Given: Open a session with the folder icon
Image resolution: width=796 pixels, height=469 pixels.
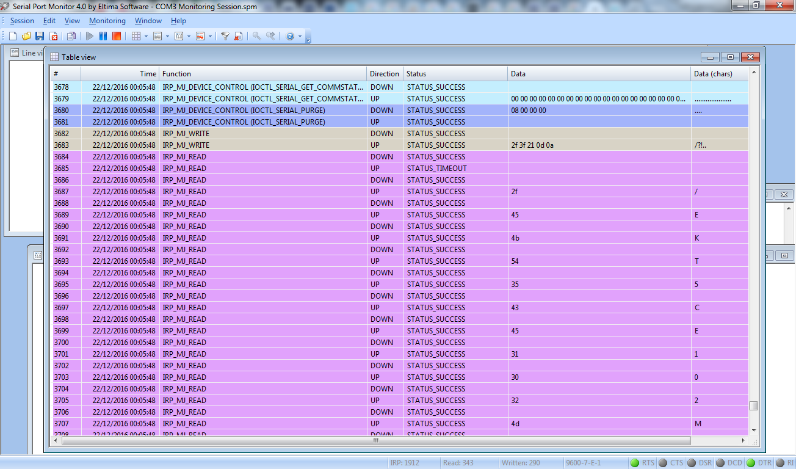Looking at the screenshot, I should (x=26, y=37).
